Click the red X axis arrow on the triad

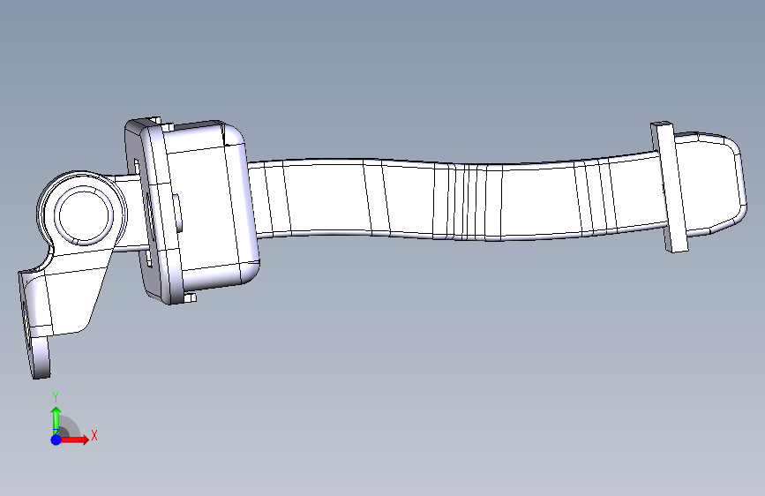[74, 440]
